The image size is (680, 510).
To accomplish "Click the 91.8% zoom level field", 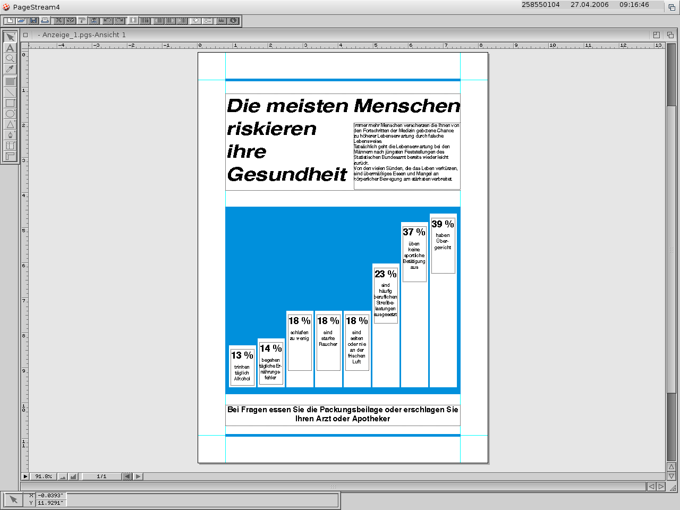I will click(x=43, y=477).
